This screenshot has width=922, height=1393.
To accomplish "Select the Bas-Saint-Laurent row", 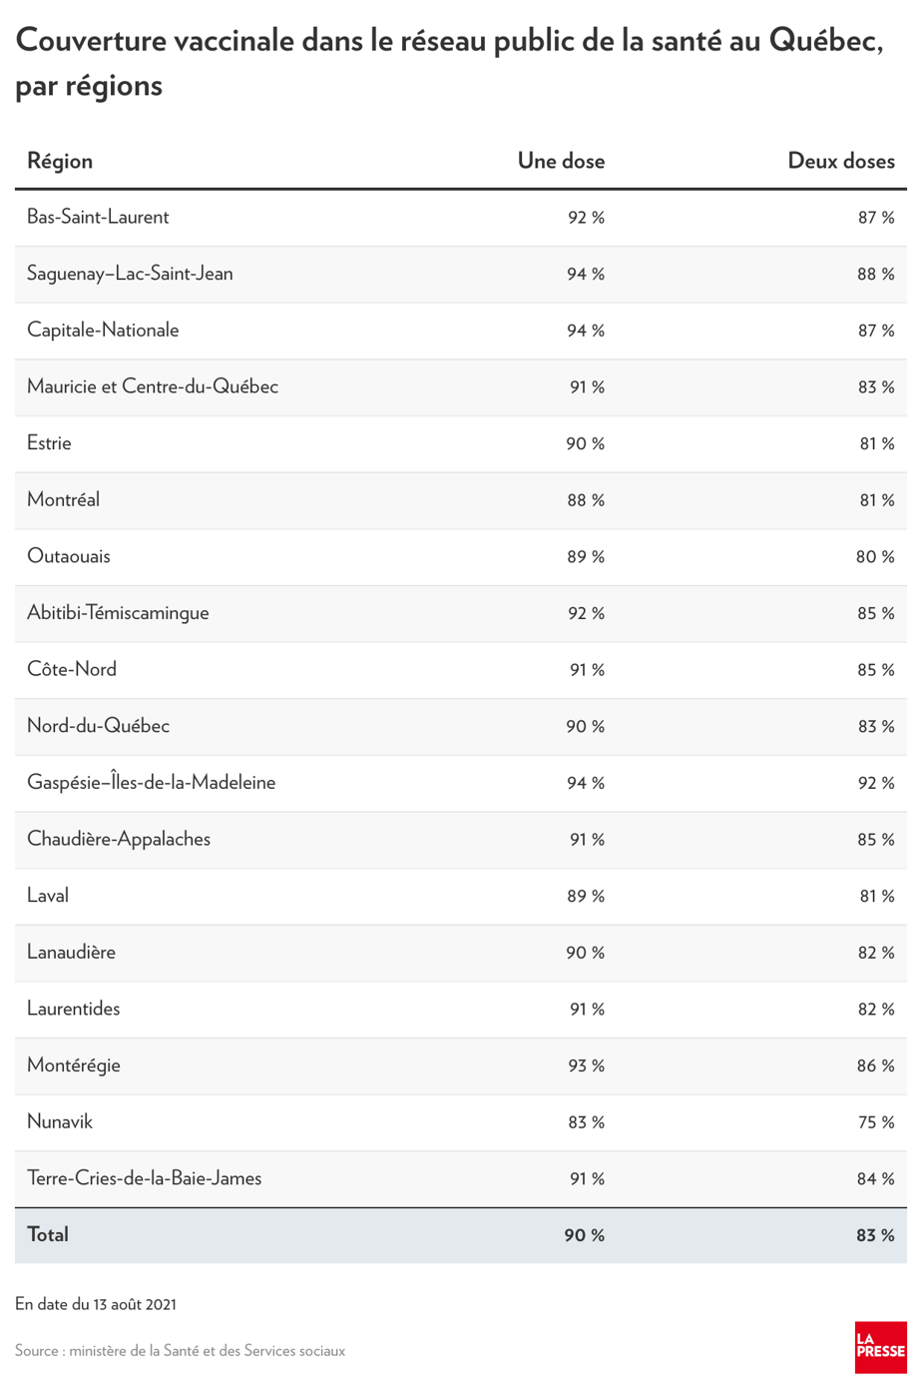I will pyautogui.click(x=461, y=218).
